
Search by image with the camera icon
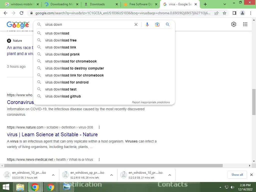click(157, 24)
